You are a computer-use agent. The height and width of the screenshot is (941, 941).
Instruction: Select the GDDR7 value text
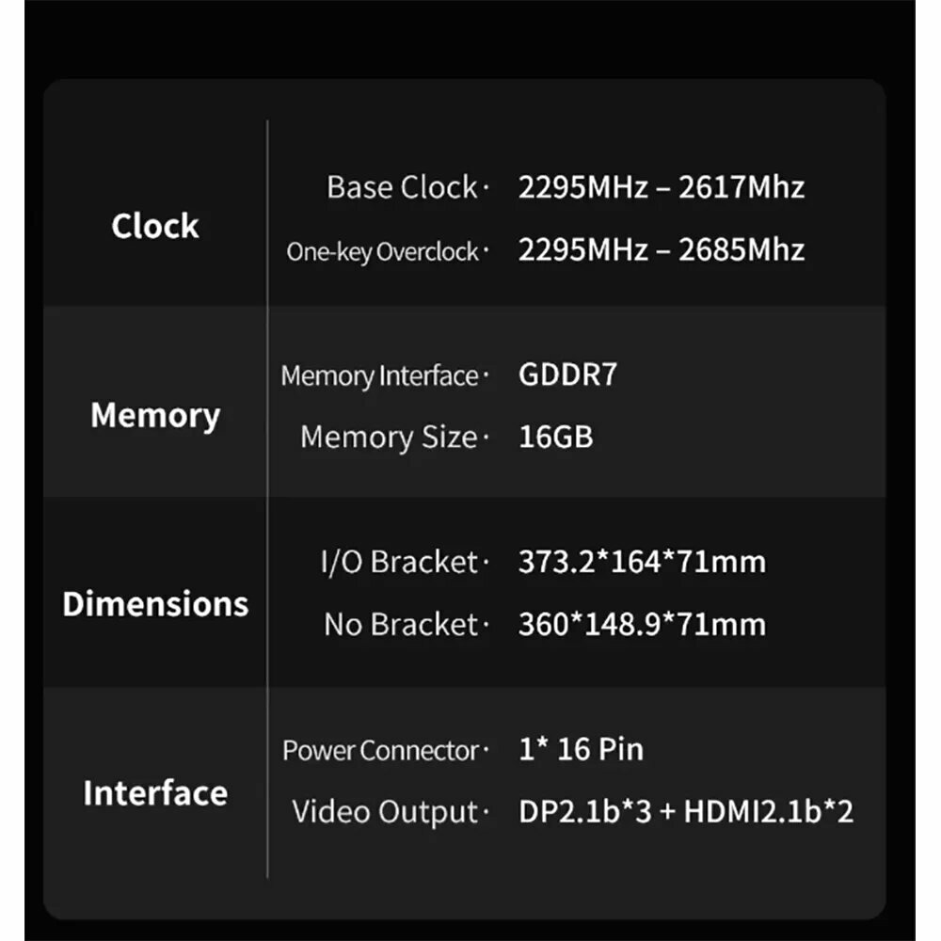[x=567, y=375]
